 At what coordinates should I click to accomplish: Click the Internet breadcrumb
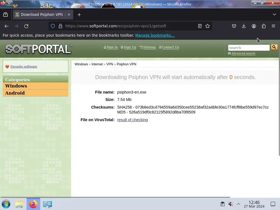(97, 64)
